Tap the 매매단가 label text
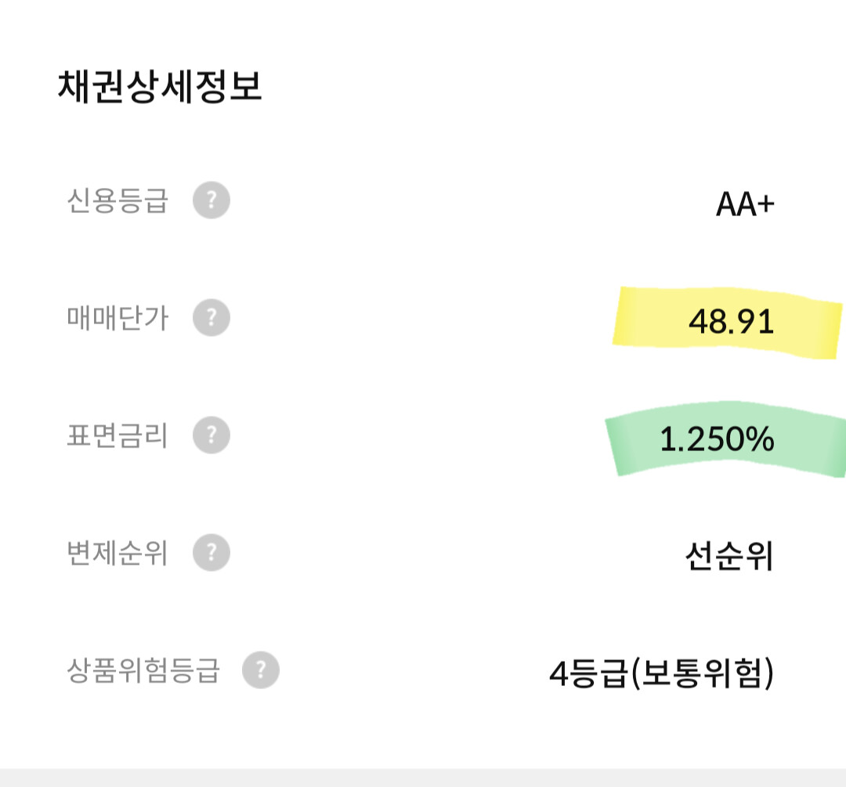The height and width of the screenshot is (787, 846). click(117, 319)
